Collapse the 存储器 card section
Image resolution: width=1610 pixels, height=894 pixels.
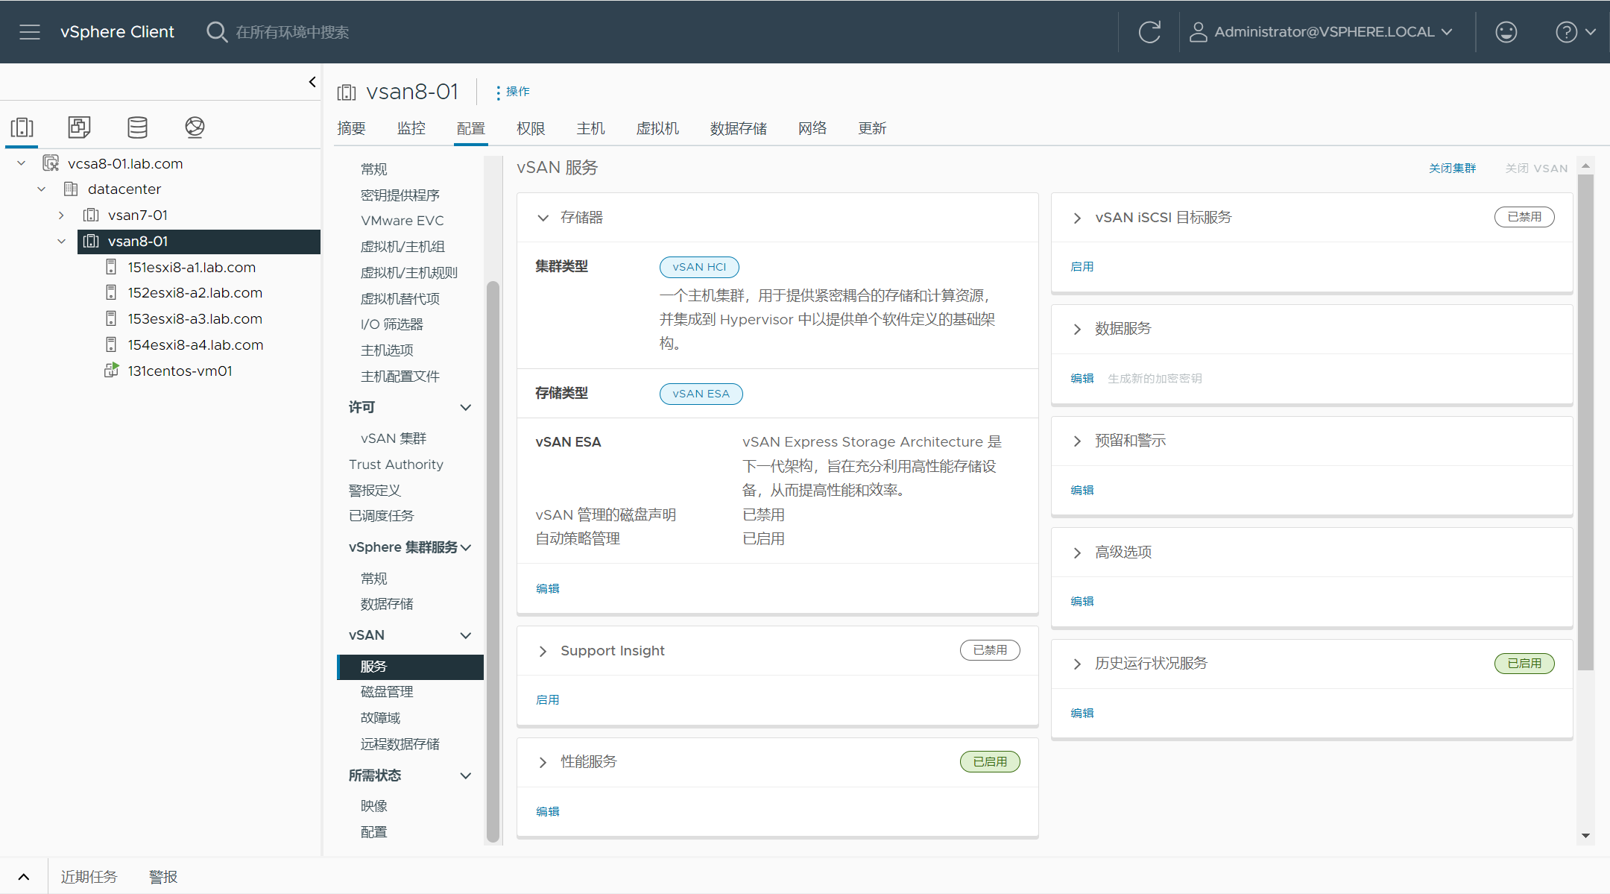tap(543, 218)
